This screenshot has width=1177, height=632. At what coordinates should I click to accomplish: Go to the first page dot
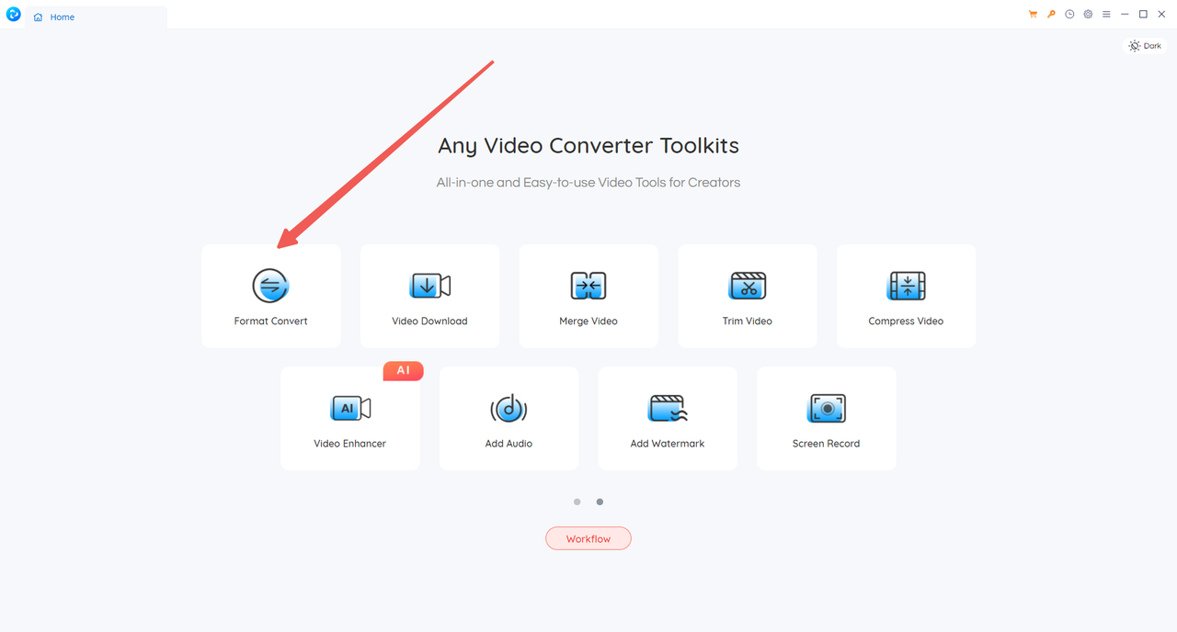(x=577, y=502)
